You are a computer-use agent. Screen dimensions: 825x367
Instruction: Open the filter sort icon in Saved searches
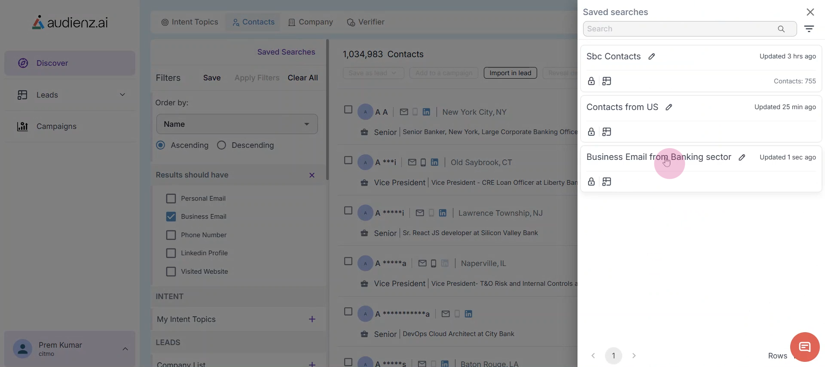click(x=809, y=29)
